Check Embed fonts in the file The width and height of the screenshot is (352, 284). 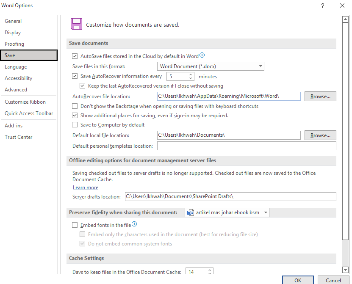click(75, 225)
